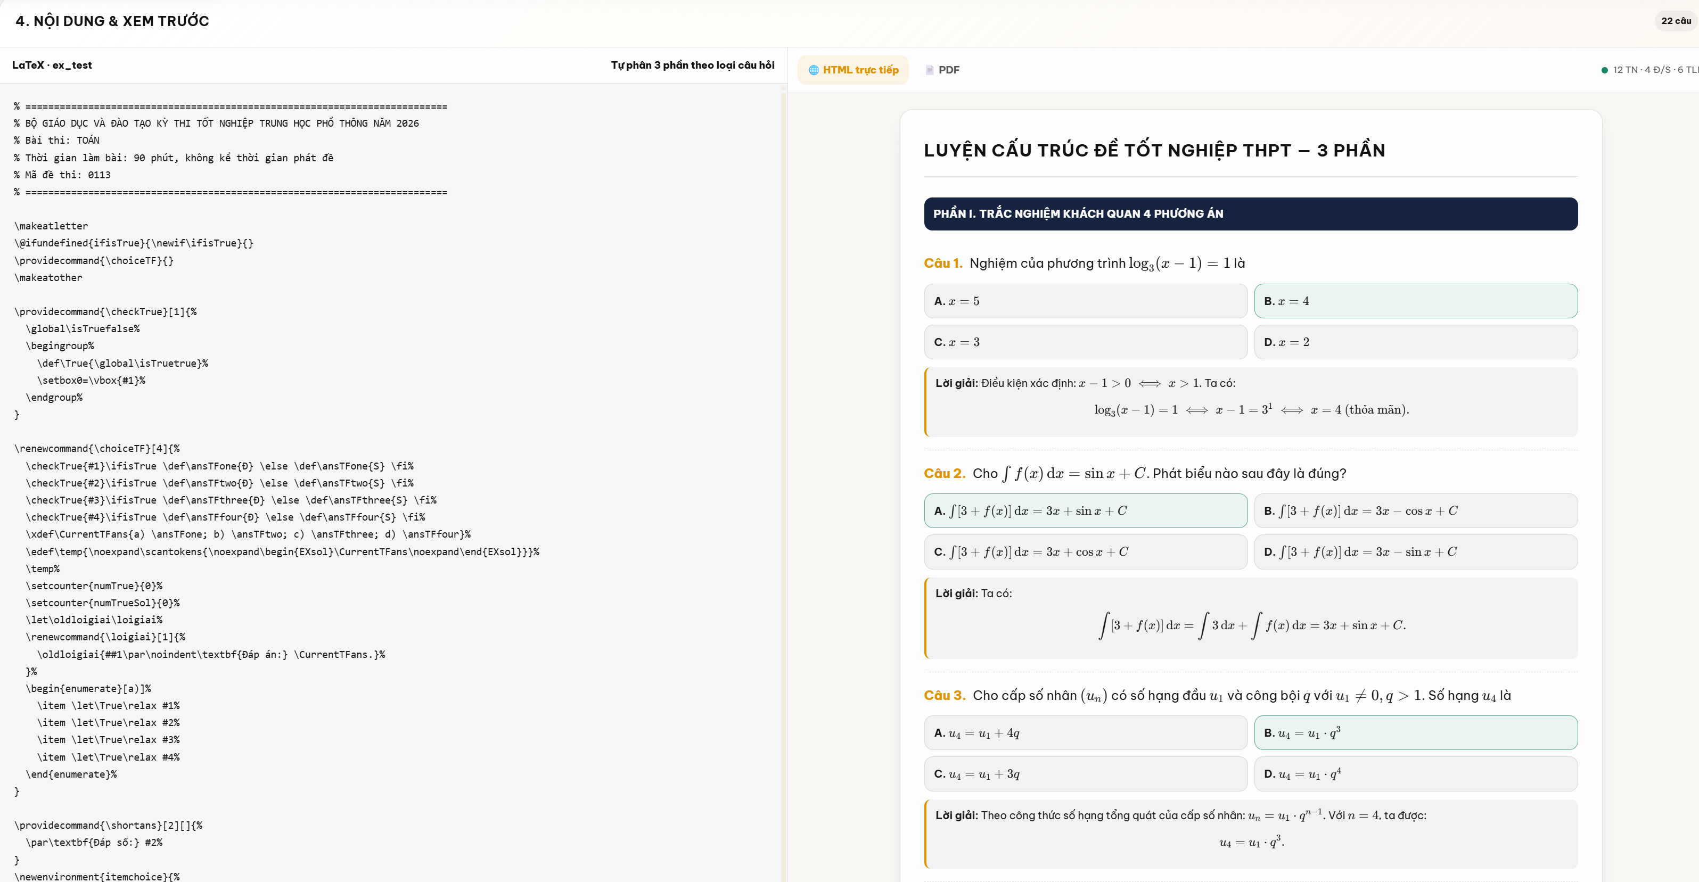Click the LaTeX editor scrollbar
Viewport: 1699px width, 882px height.
pos(784,487)
